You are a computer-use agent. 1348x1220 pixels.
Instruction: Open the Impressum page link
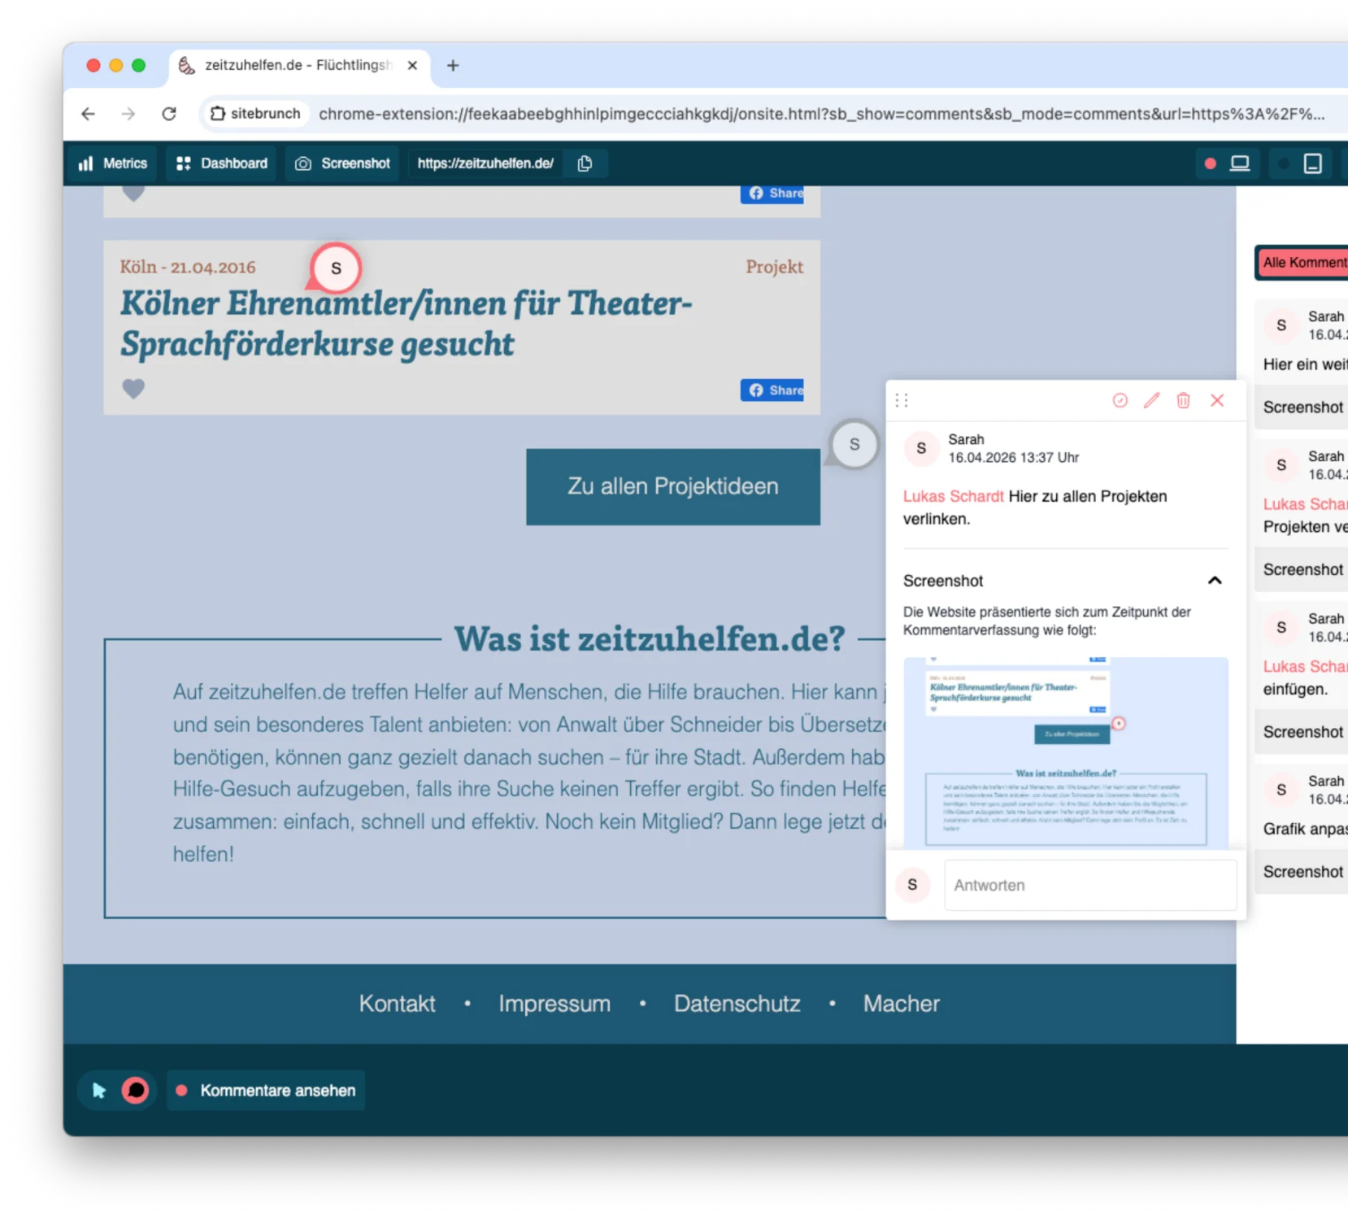(554, 1004)
